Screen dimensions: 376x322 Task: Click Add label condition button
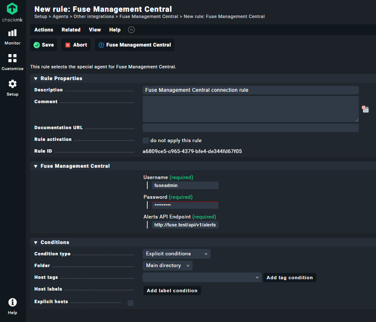(x=172, y=291)
